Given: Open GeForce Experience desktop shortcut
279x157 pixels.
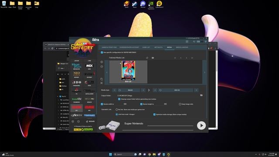Looking at the screenshot, I should 151,5.
